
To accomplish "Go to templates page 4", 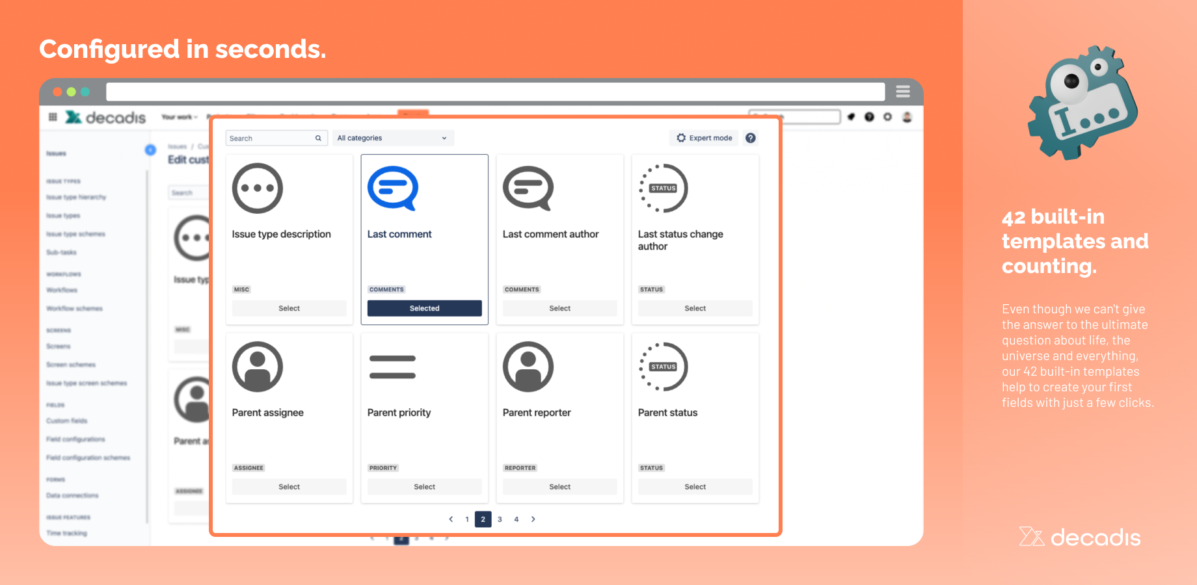I will coord(517,519).
